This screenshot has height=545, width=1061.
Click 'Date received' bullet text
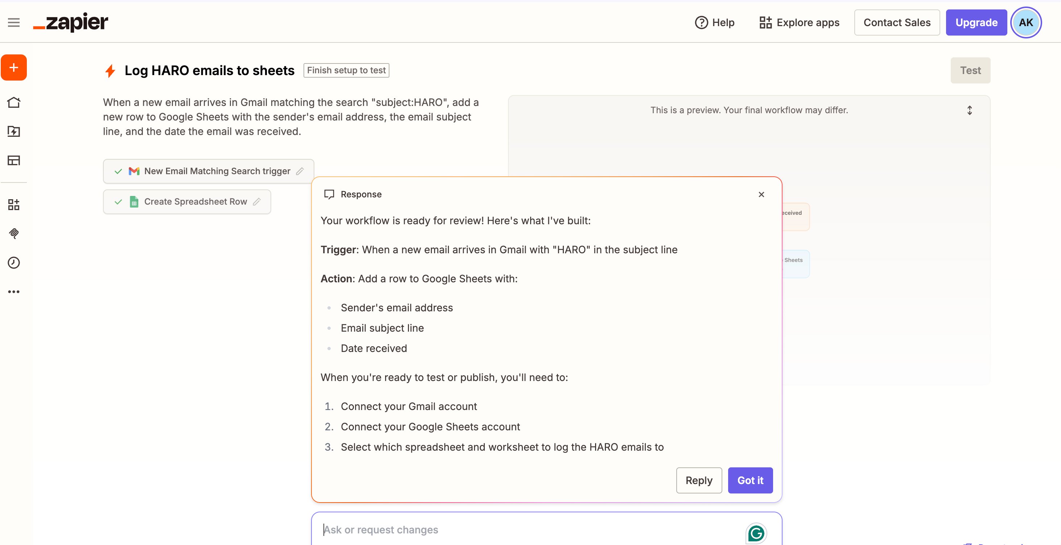pos(373,348)
